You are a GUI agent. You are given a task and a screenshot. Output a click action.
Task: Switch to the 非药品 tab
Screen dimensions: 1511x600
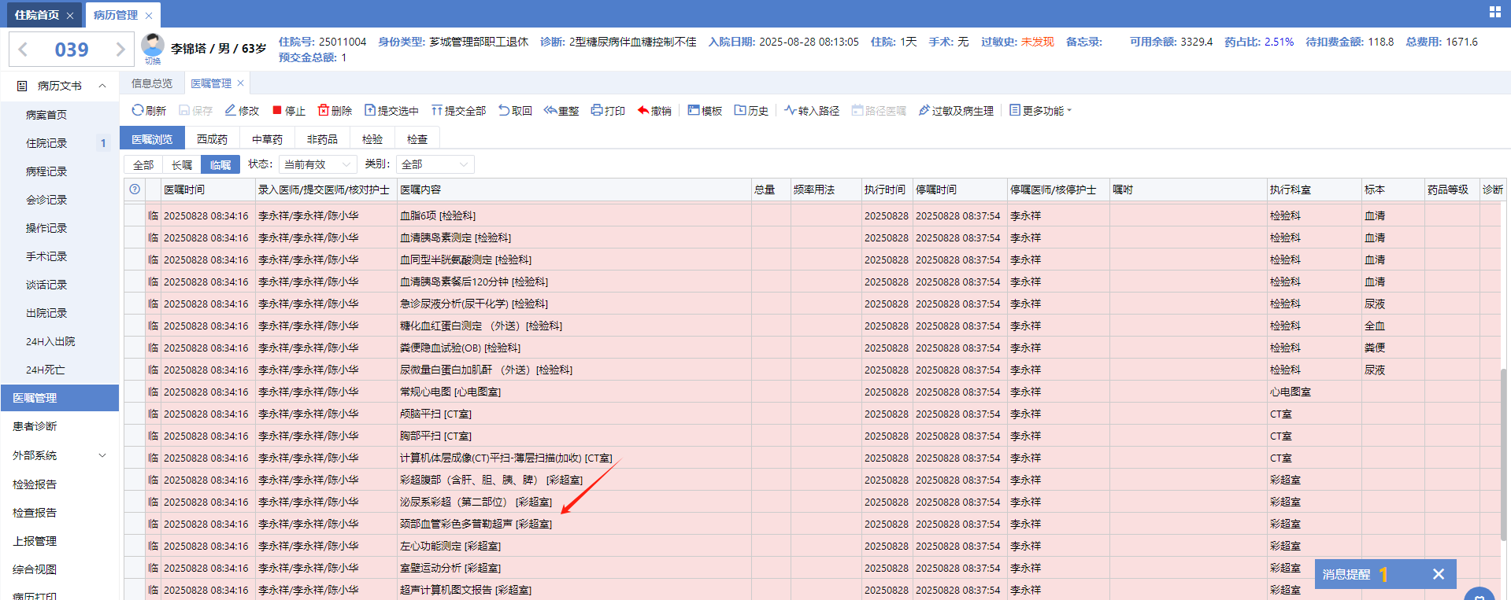pos(322,139)
